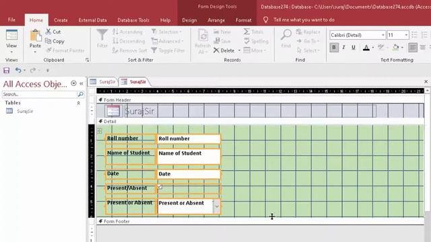The image size is (431, 242).
Task: Click the navigation pane Search box
Action: 40,94
